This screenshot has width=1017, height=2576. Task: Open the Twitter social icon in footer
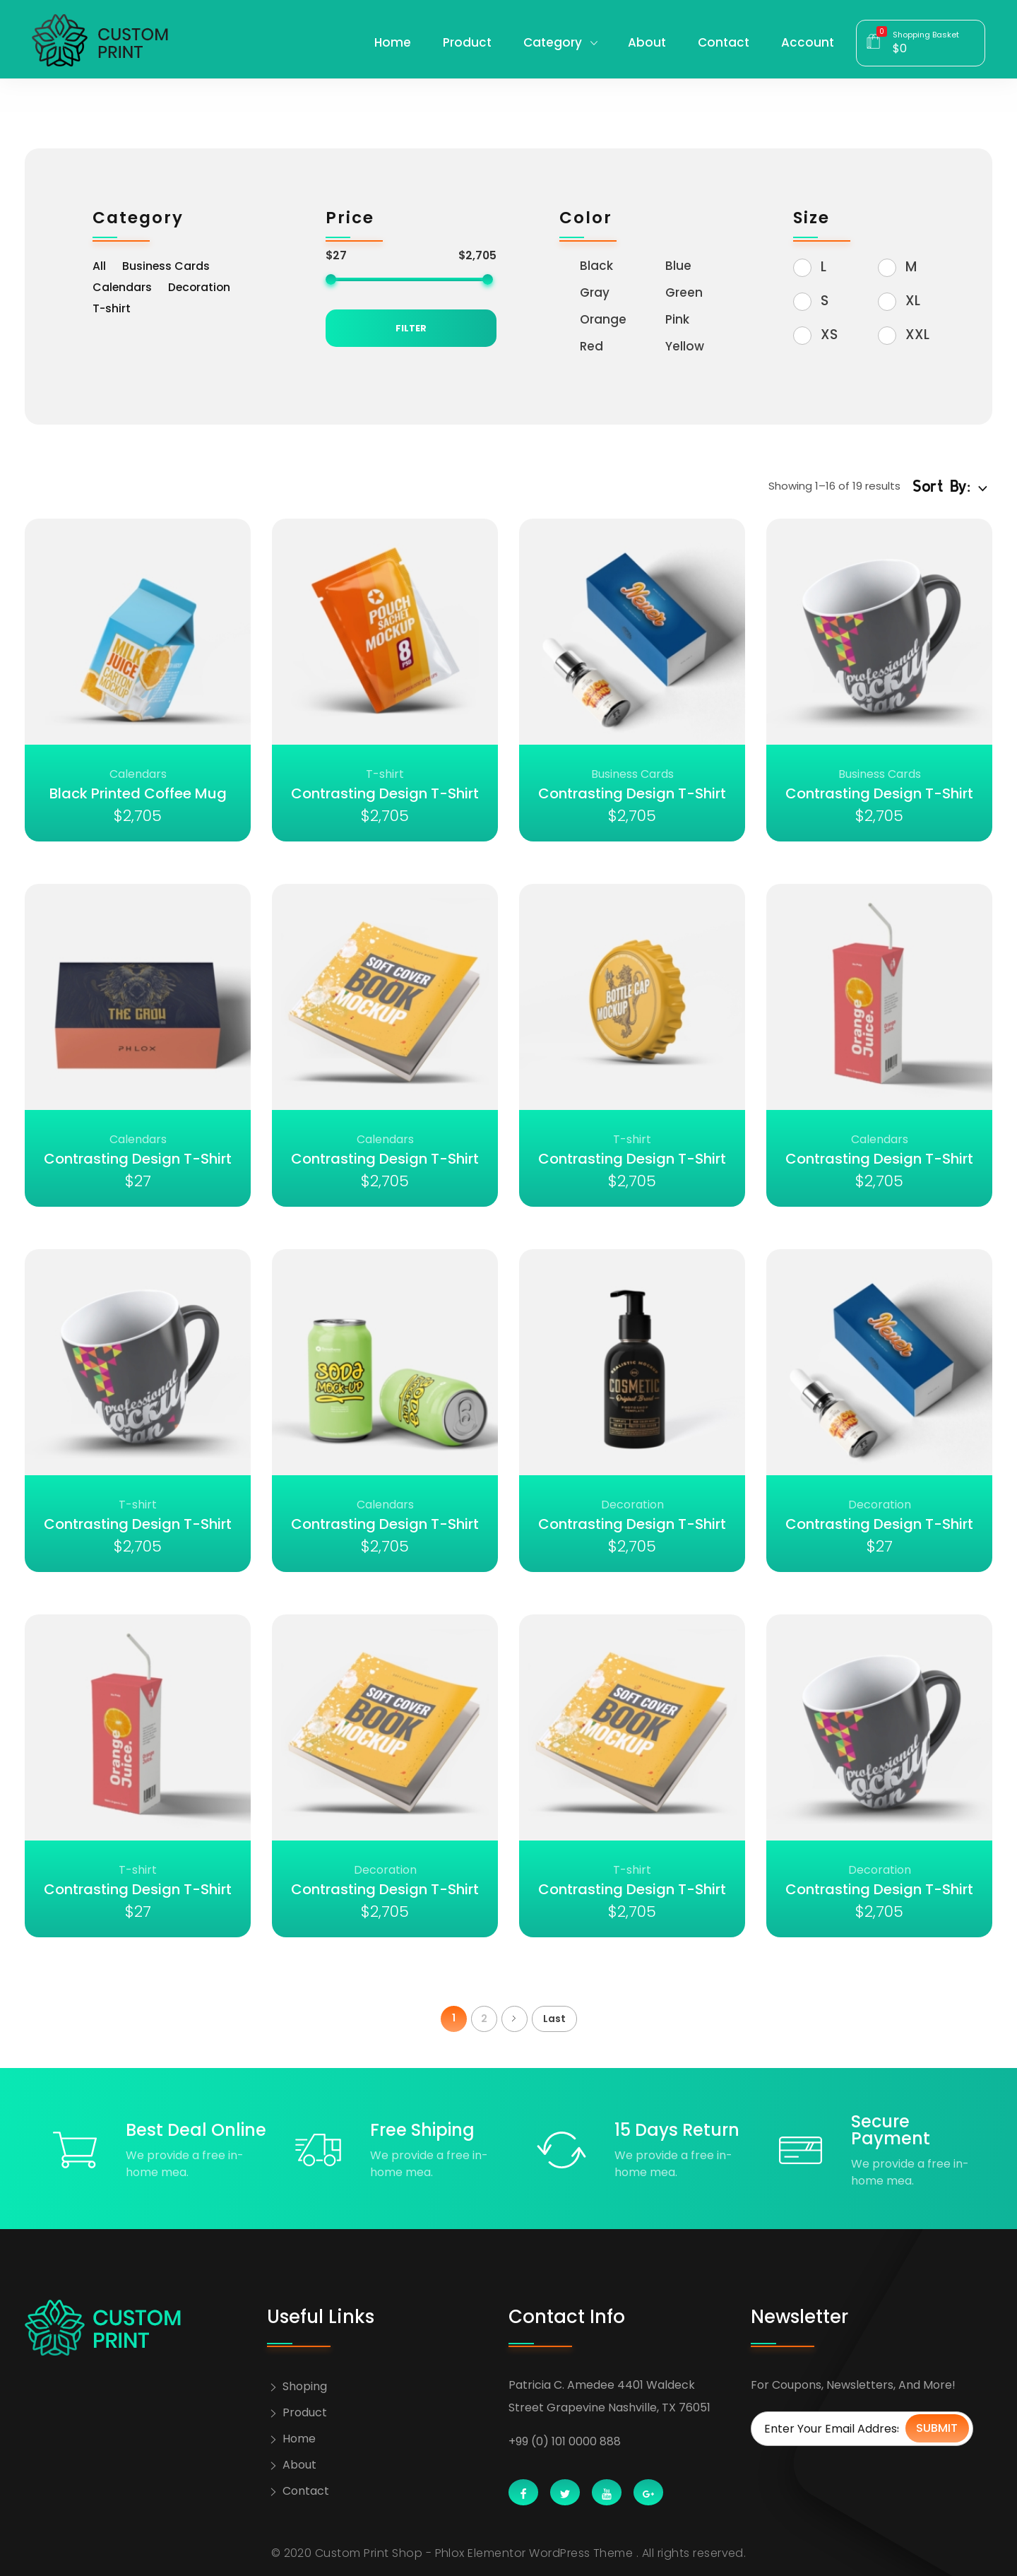pyautogui.click(x=564, y=2493)
